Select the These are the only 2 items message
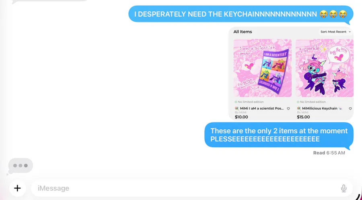The height and width of the screenshot is (200, 362). pos(279,135)
